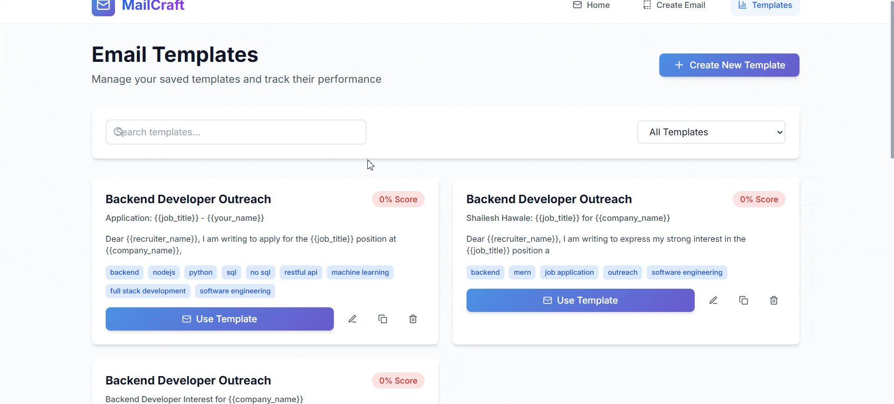Click the 0% Score badge on Shailesh Hawale card

coord(759,199)
